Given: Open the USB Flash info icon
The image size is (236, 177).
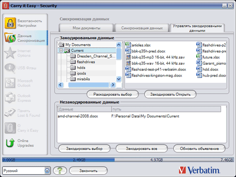Looking at the screenshot, I should click(x=10, y=68).
